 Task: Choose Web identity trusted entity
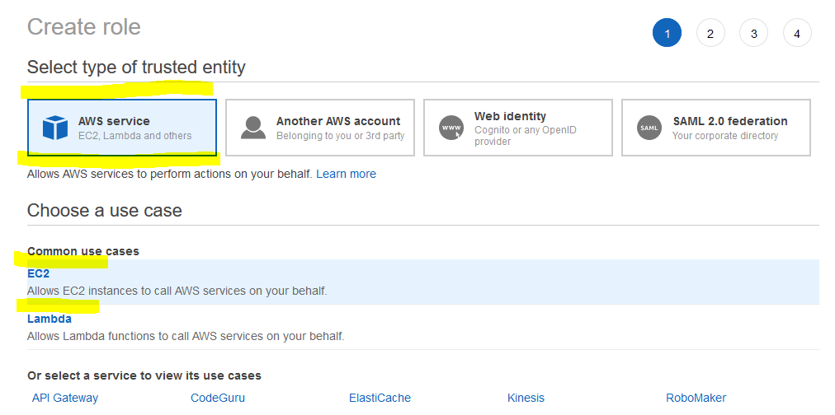click(x=518, y=128)
